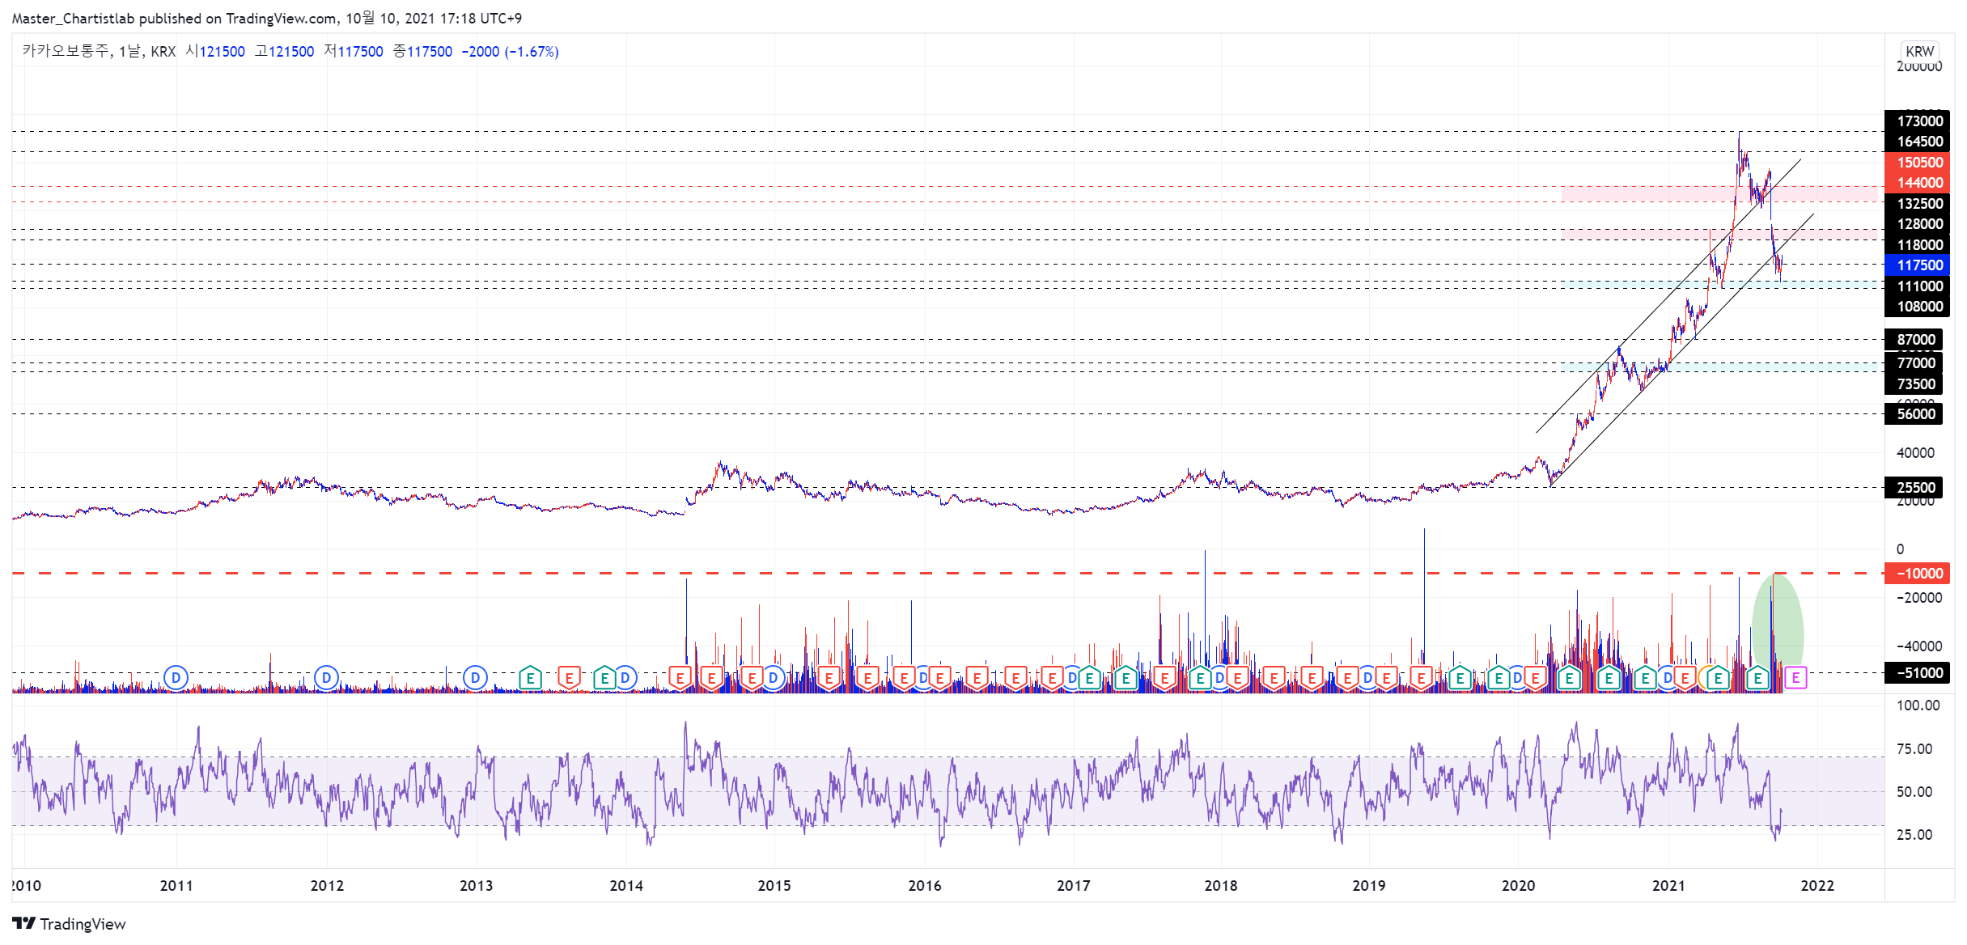Image resolution: width=1967 pixels, height=945 pixels.
Task: Select the 111000 price level label
Action: [1918, 286]
